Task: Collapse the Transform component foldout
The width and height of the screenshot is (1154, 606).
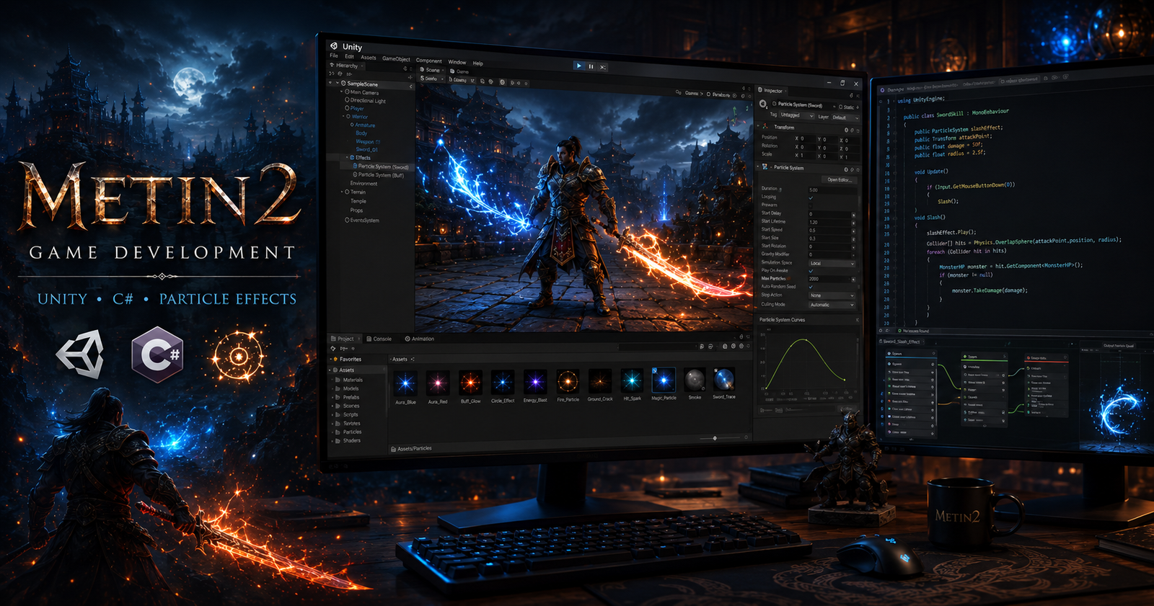Action: 758,126
